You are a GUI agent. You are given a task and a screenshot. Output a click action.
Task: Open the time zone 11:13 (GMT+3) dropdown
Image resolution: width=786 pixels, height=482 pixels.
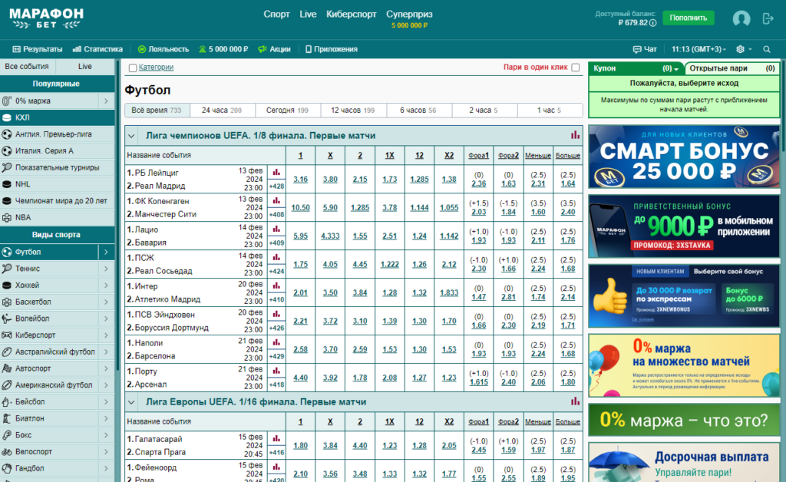pyautogui.click(x=698, y=49)
